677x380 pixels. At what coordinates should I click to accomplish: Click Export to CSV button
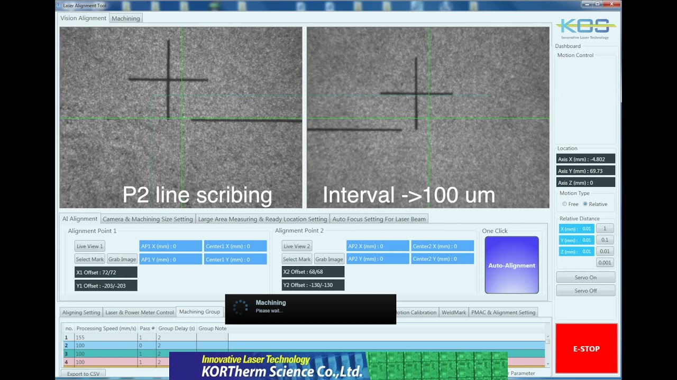(x=83, y=374)
